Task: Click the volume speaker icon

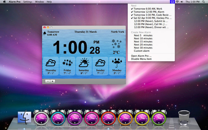Action: point(182,2)
